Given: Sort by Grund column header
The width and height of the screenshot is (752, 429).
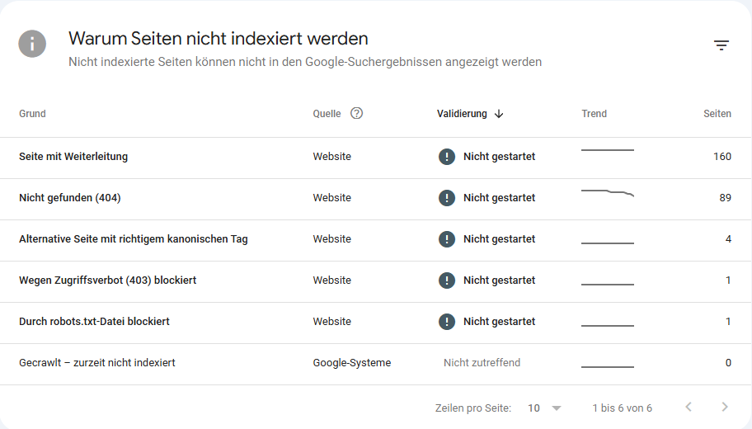Looking at the screenshot, I should point(33,114).
